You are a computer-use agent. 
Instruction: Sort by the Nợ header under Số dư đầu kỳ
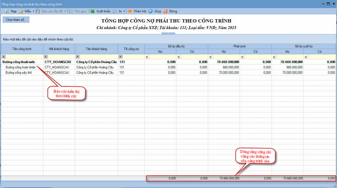[160, 52]
